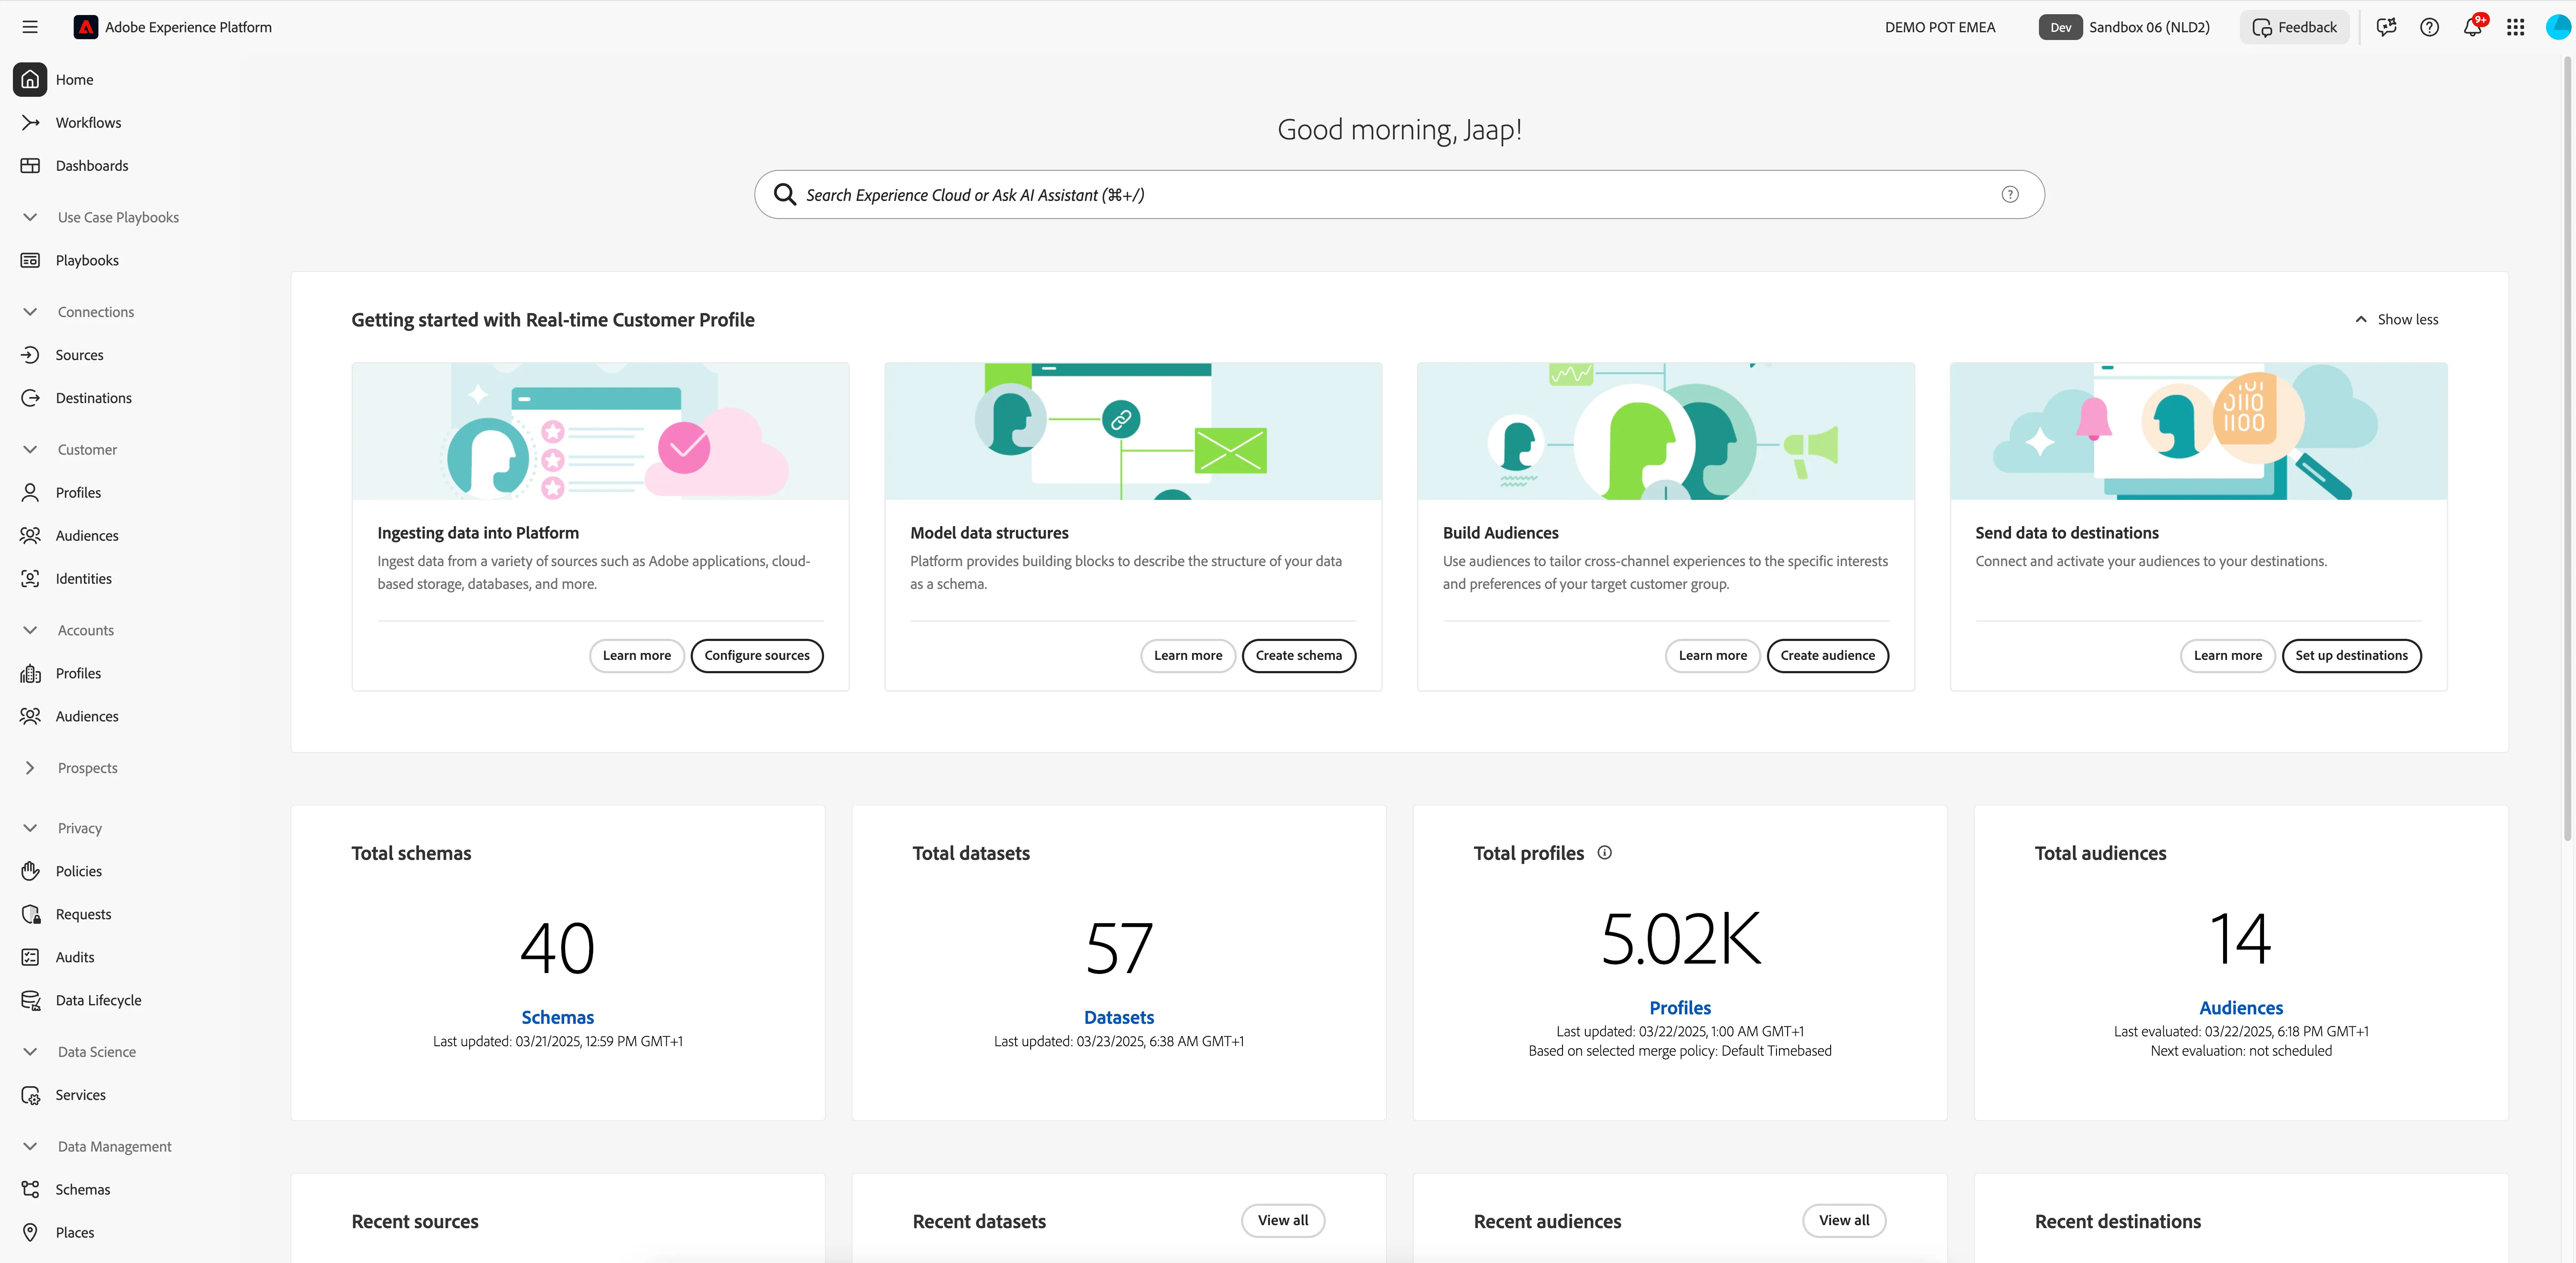
Task: Click the Sources sidebar icon
Action: click(x=30, y=355)
